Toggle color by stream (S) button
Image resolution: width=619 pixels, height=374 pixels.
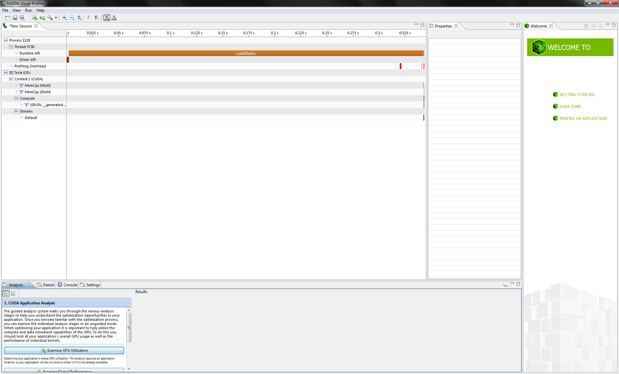pyautogui.click(x=114, y=18)
